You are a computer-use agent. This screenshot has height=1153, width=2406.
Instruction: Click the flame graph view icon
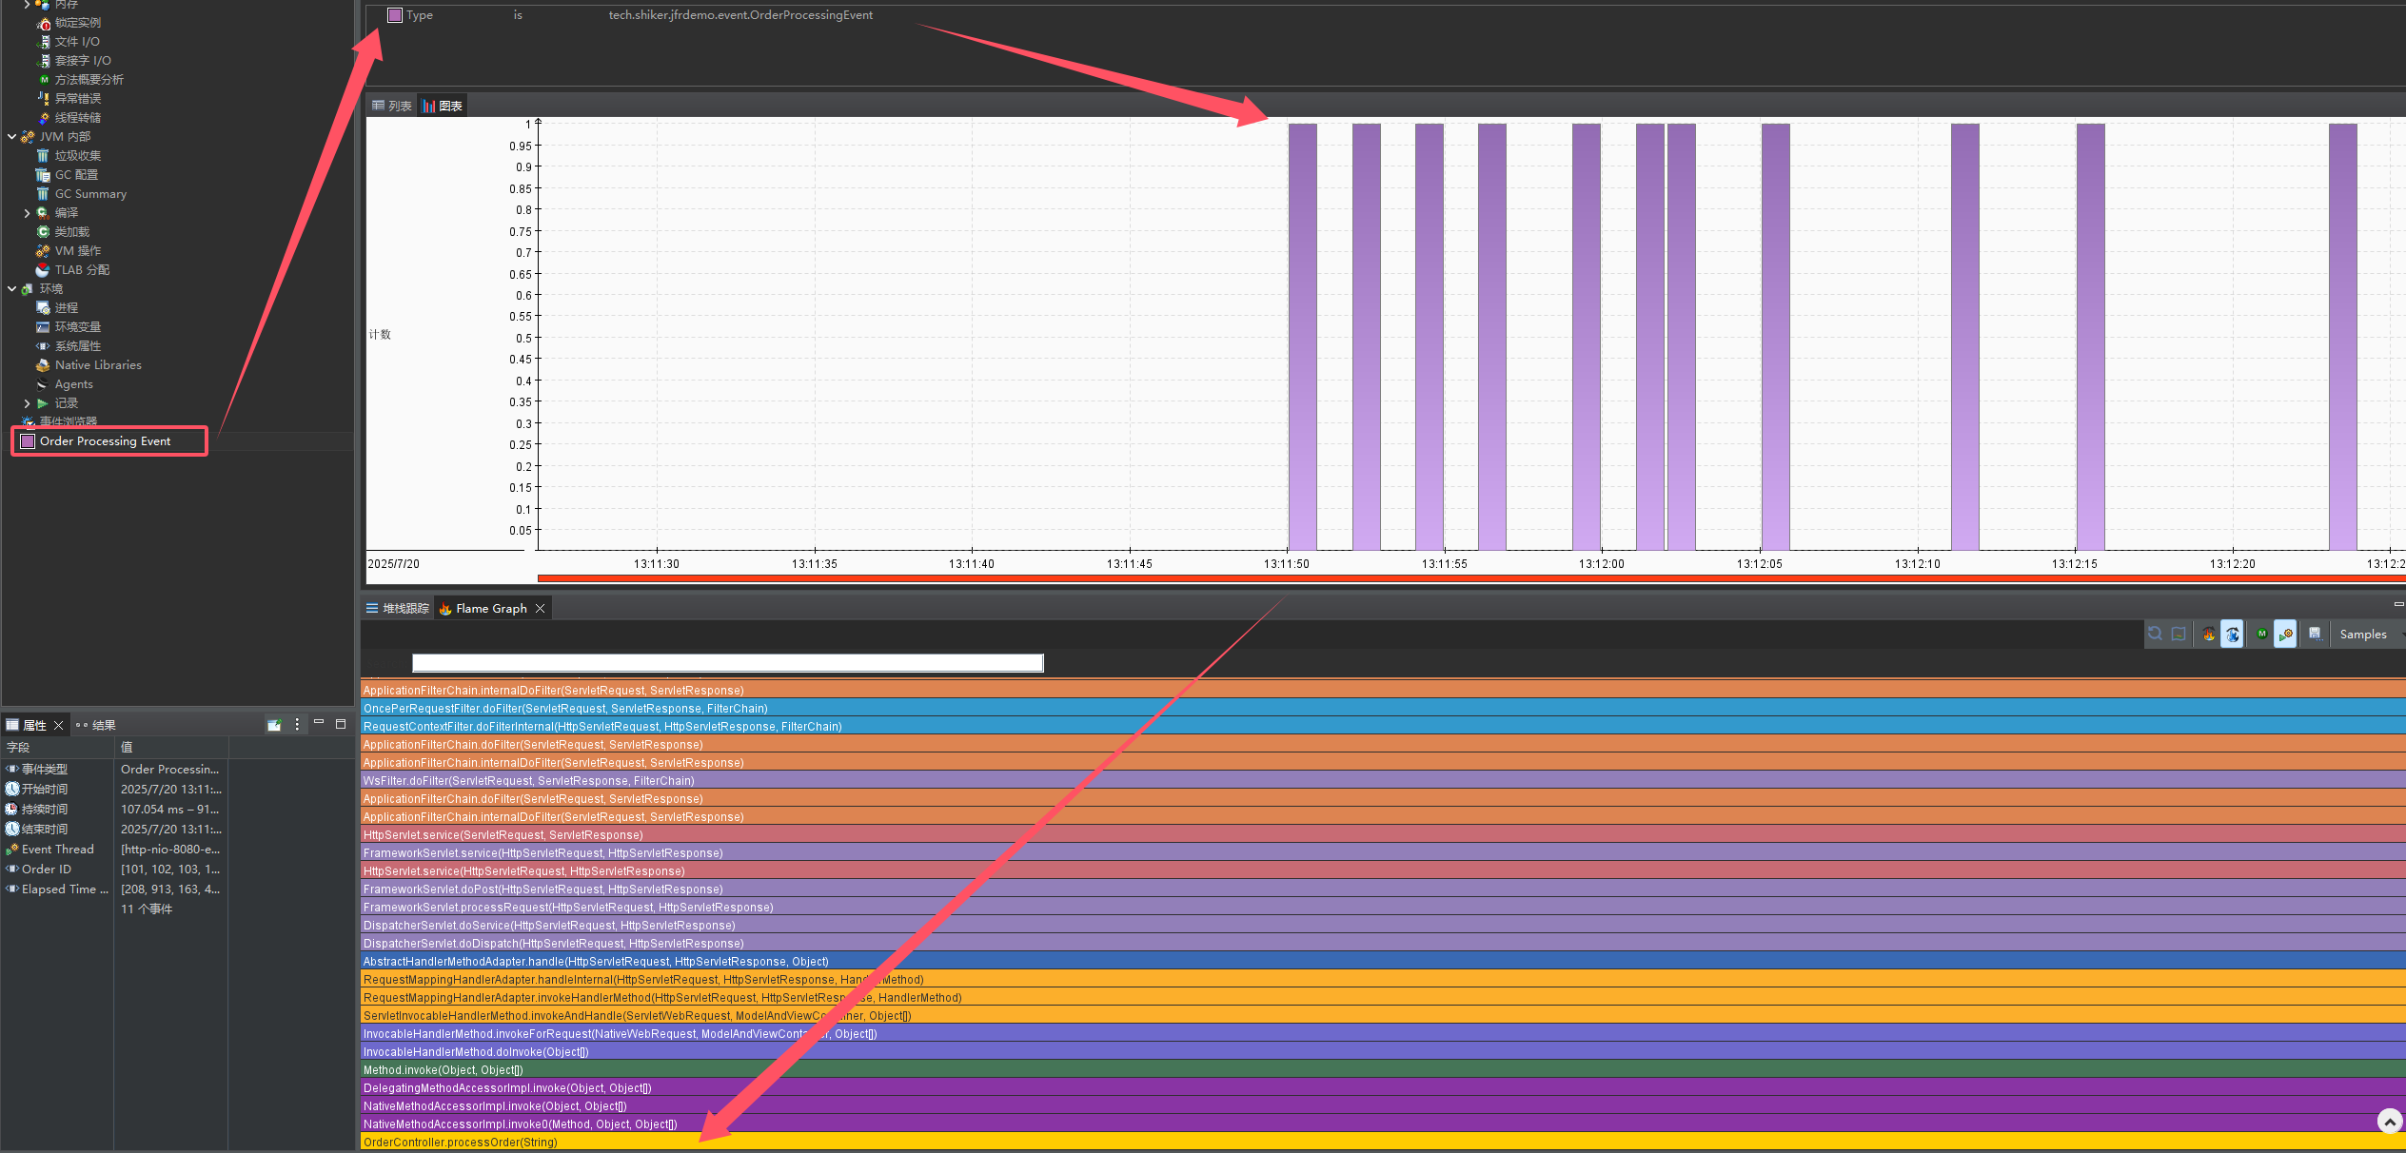[x=2208, y=635]
